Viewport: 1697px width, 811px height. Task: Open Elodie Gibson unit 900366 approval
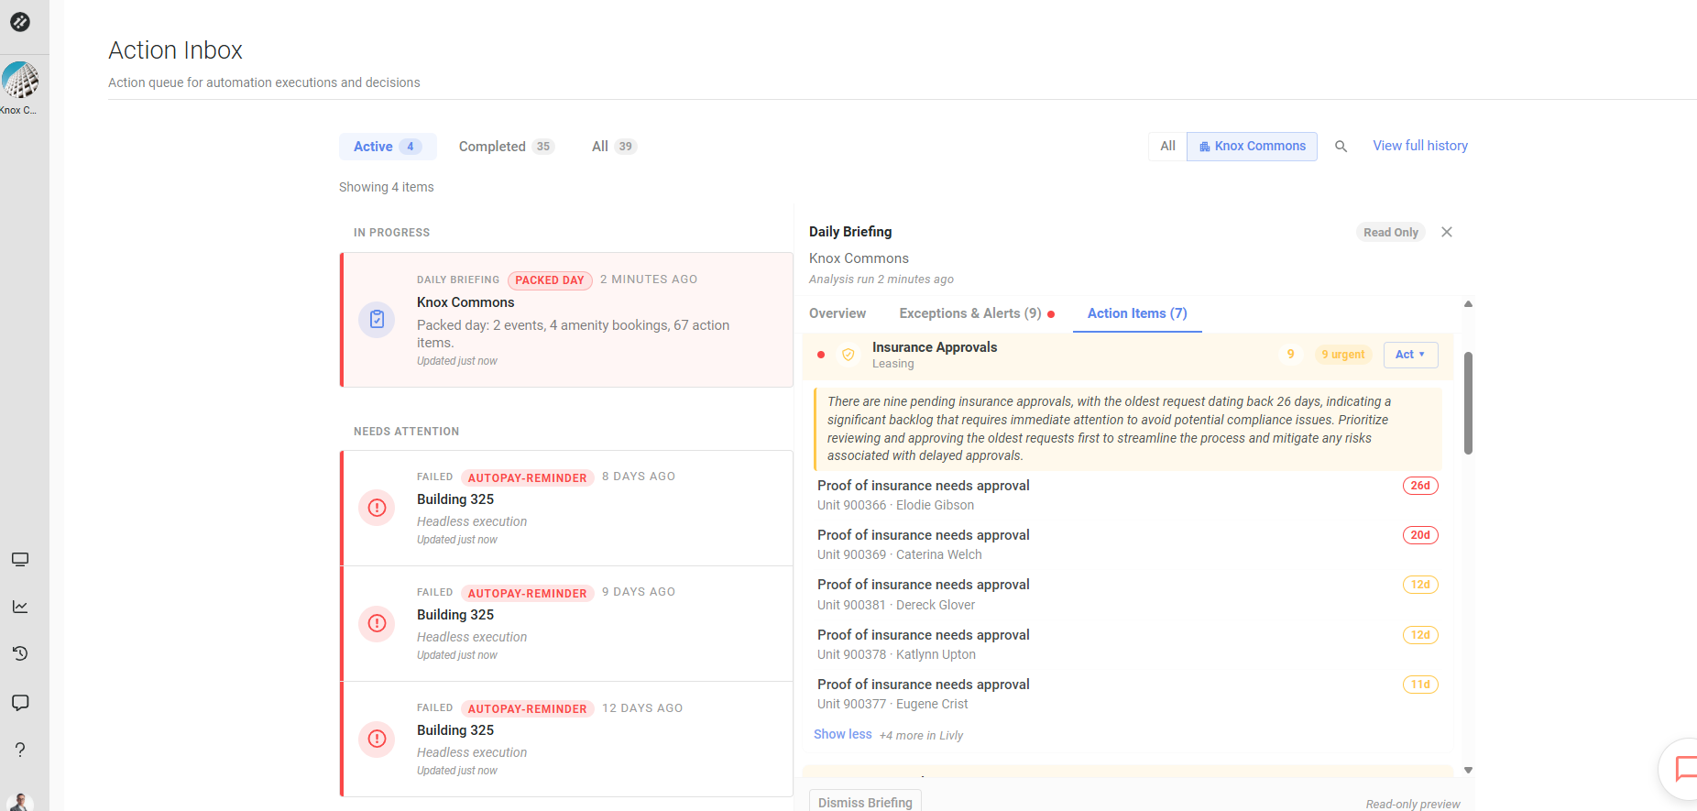click(x=1127, y=495)
